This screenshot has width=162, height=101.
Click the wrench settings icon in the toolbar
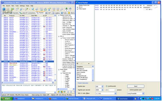coord(62,9)
